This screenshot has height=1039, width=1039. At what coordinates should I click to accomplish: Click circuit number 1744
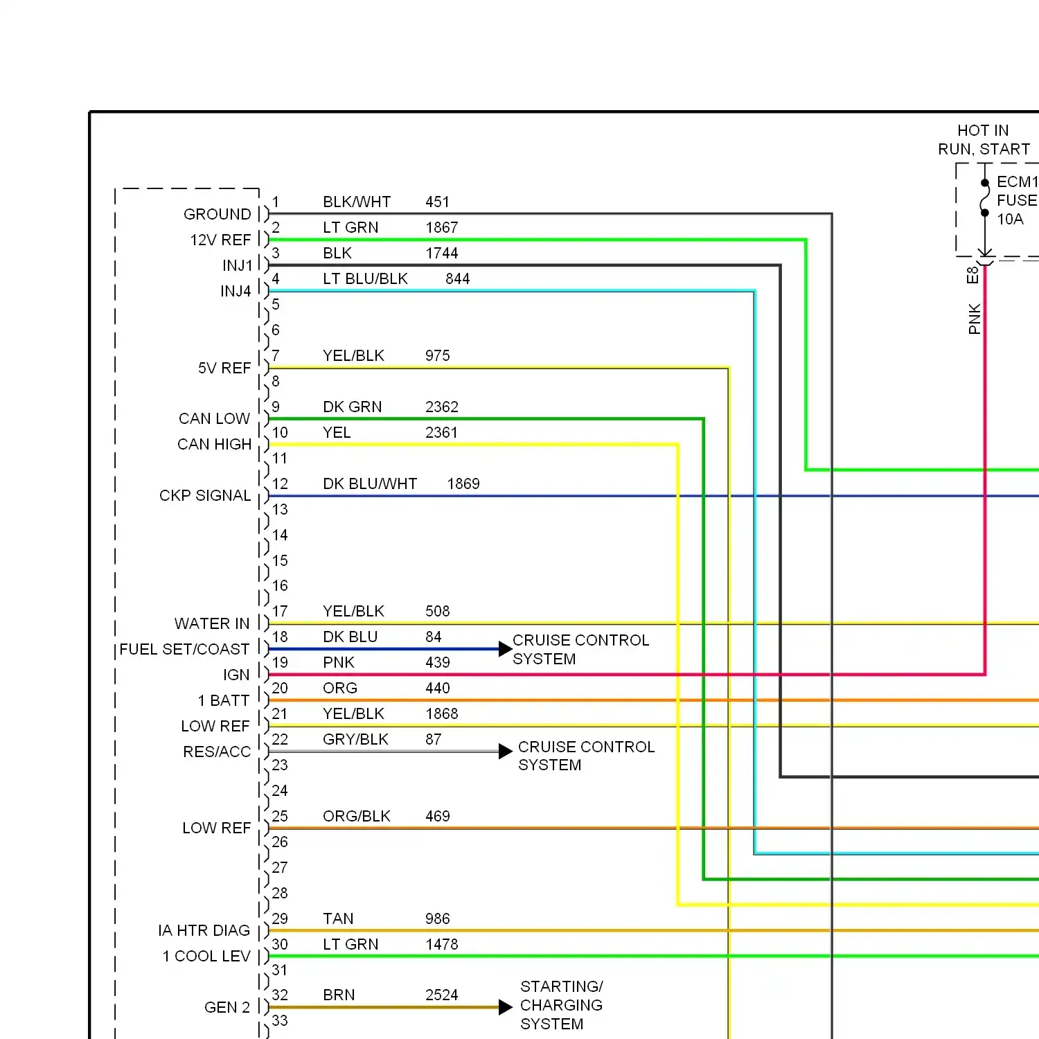(442, 254)
